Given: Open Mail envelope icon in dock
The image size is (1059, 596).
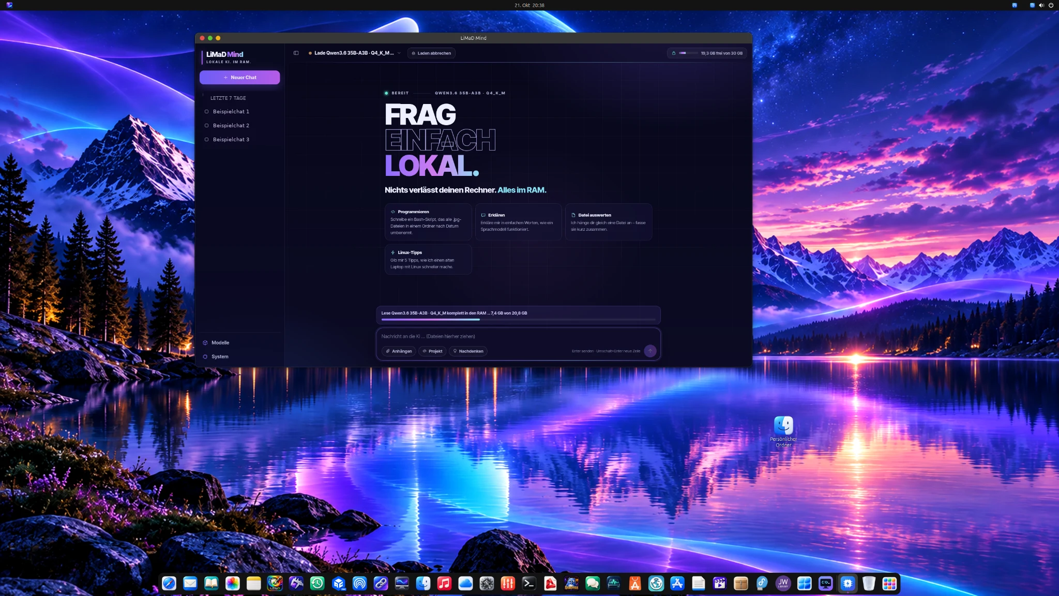Looking at the screenshot, I should (x=190, y=584).
